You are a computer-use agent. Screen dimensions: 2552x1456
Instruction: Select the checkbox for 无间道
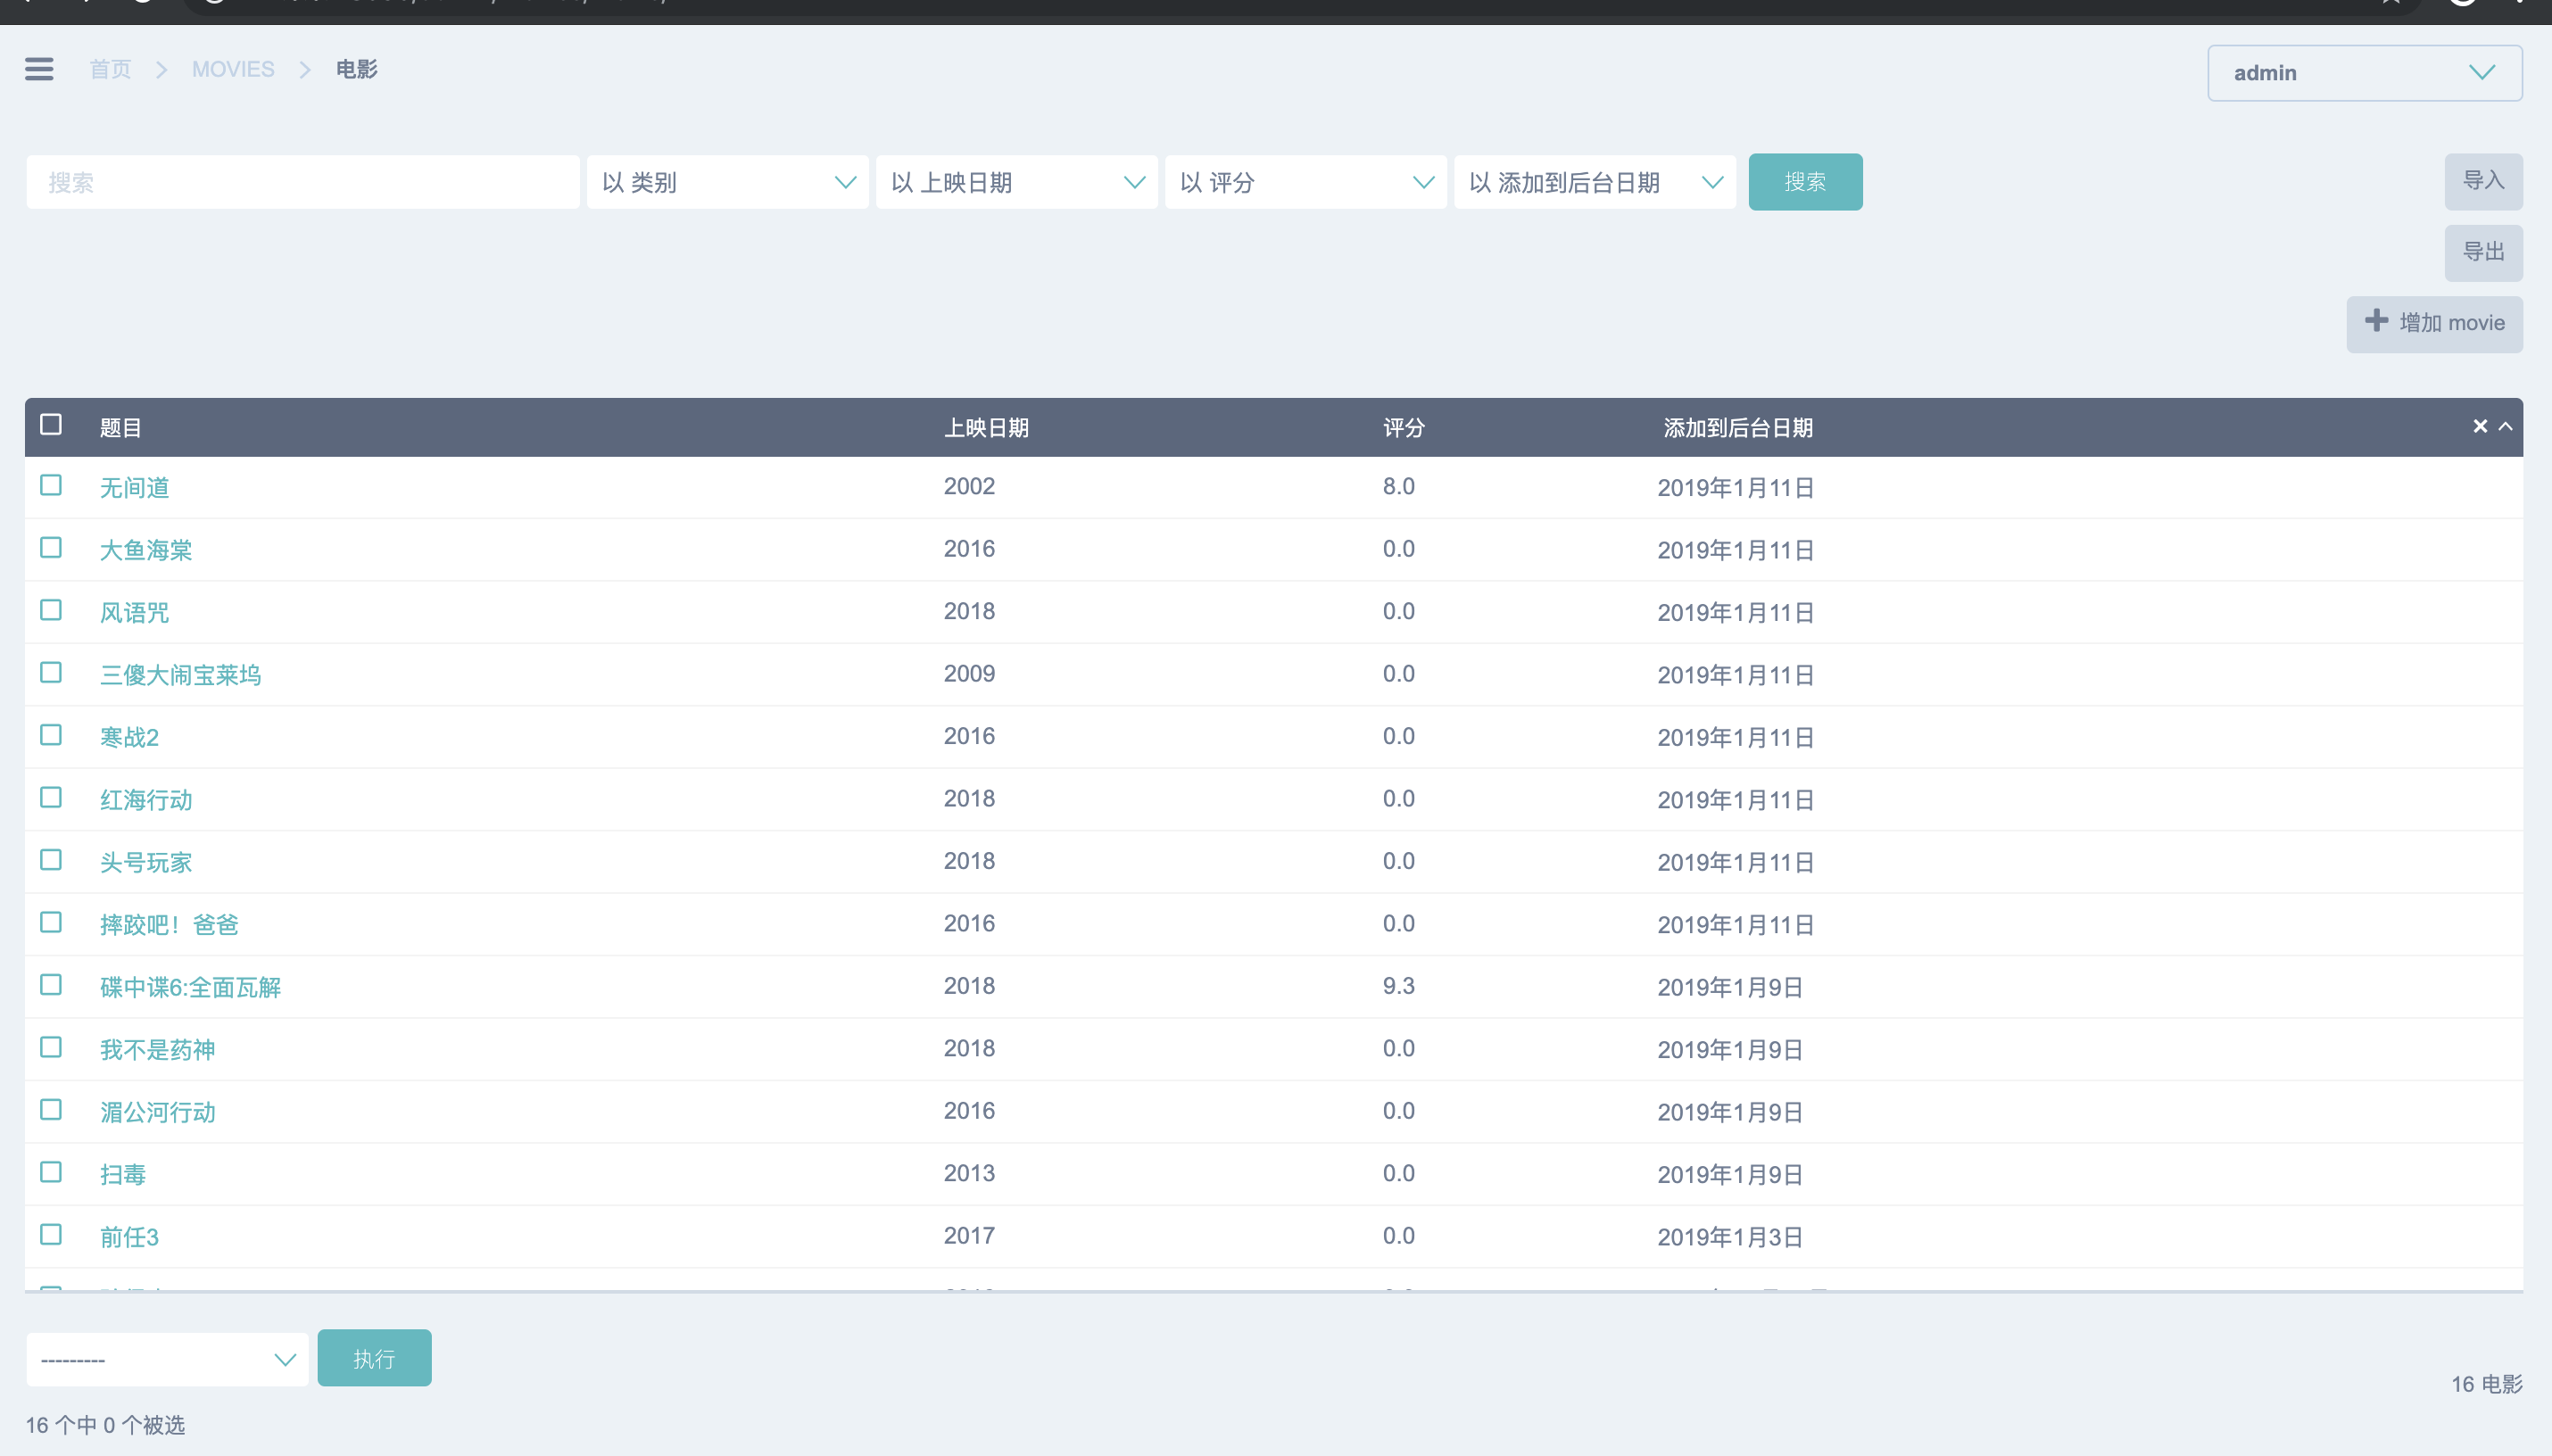point(51,486)
